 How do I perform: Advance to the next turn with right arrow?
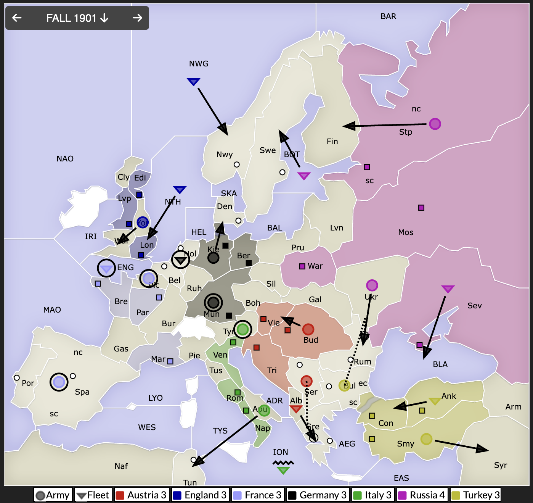point(138,18)
